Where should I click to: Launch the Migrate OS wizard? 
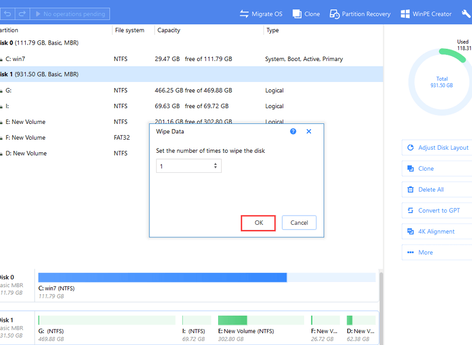click(x=261, y=14)
